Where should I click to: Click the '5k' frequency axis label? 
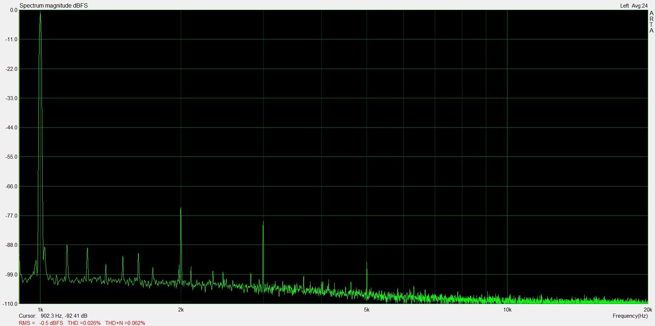click(367, 310)
